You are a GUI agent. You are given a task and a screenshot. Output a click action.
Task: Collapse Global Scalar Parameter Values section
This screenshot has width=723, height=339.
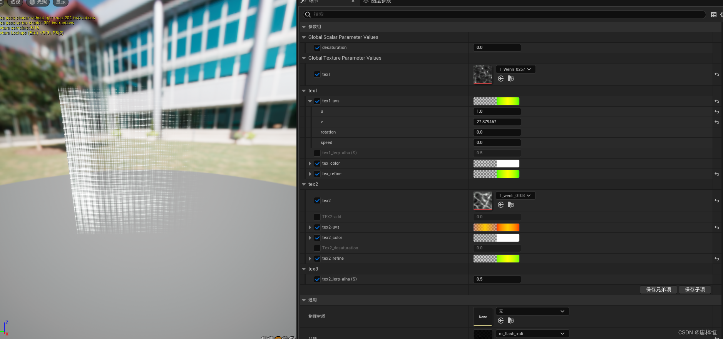pos(304,37)
